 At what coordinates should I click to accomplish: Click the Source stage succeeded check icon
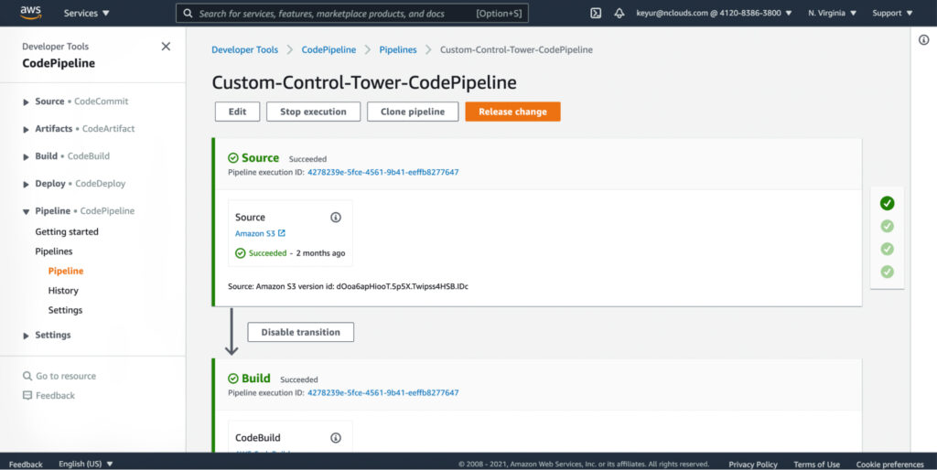(x=233, y=158)
